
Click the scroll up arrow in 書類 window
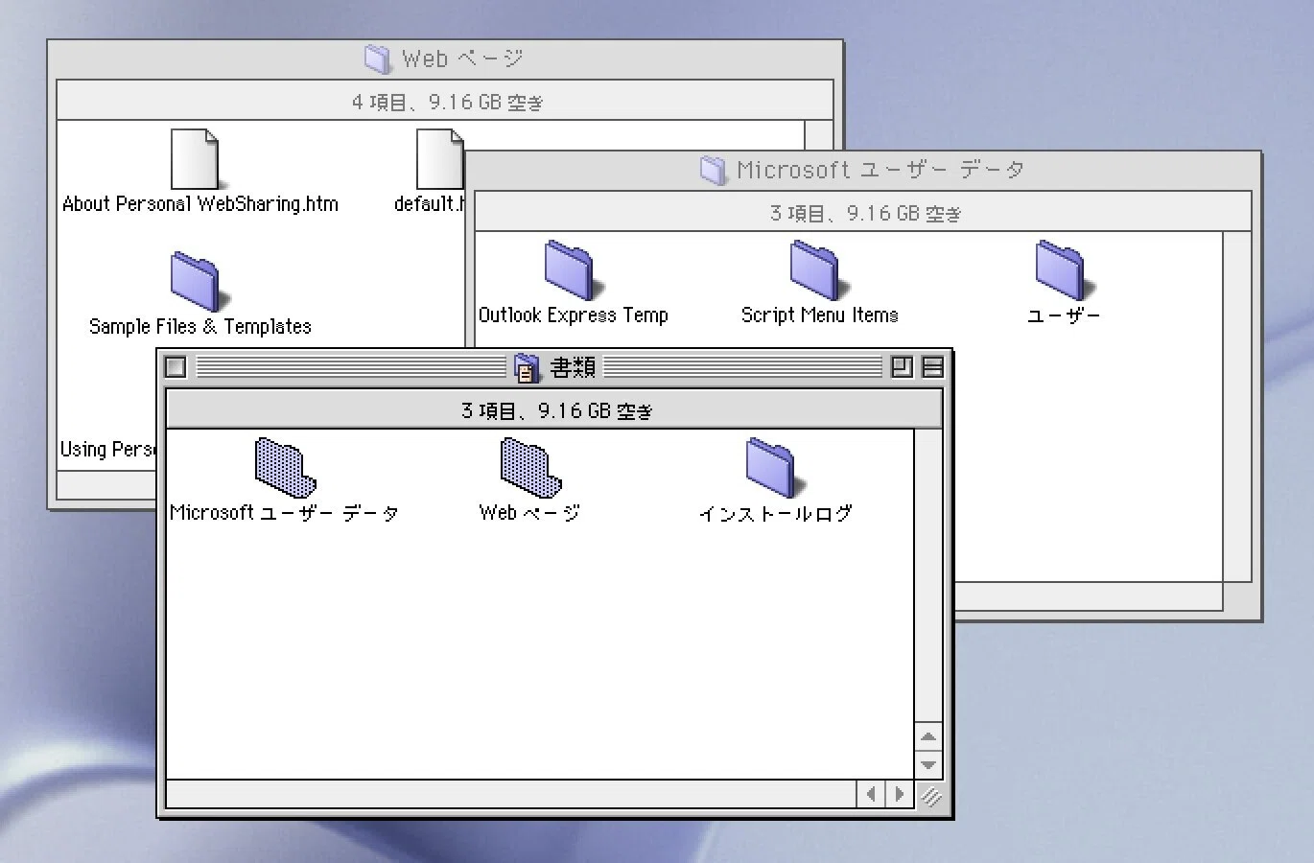(x=927, y=736)
